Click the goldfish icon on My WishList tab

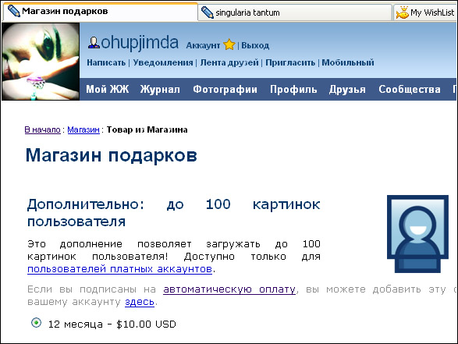(x=403, y=12)
